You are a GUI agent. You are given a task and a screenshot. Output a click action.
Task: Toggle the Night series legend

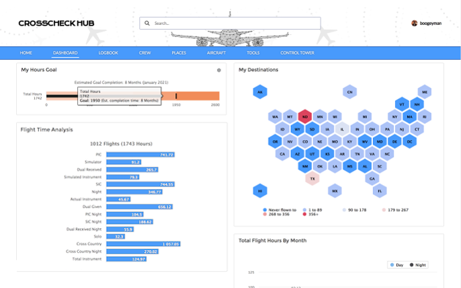click(419, 265)
